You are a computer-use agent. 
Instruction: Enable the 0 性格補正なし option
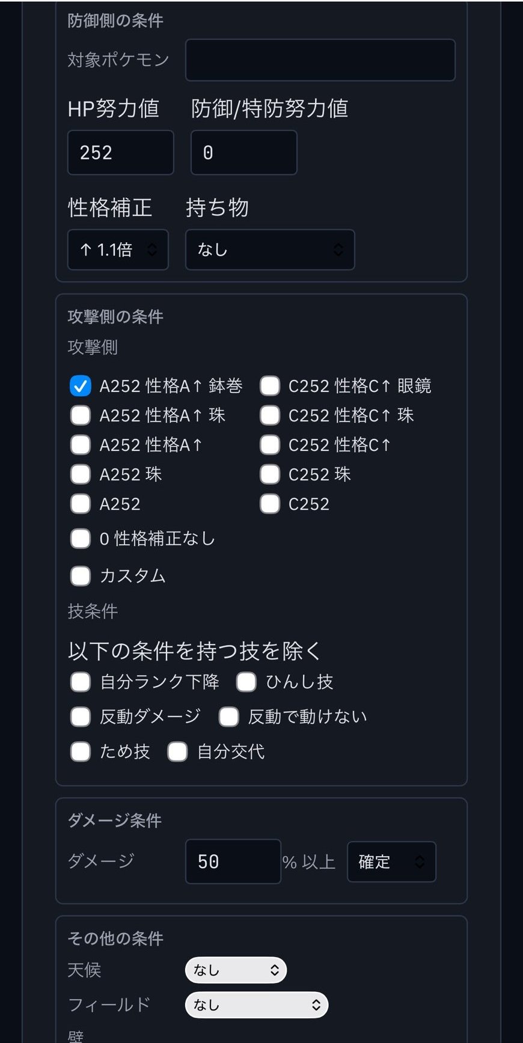click(80, 539)
